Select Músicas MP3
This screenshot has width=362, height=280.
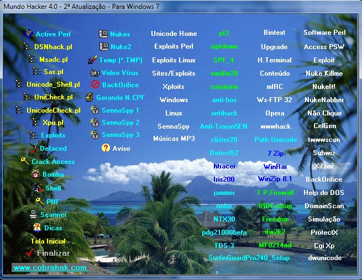[x=174, y=139]
